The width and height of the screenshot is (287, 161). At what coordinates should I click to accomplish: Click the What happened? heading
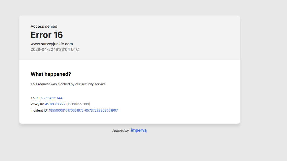point(51,74)
